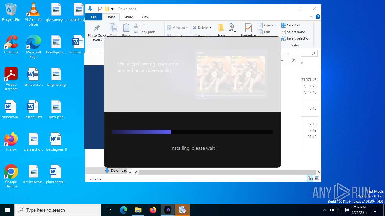Select the 19 KB file size entry

[x=312, y=124]
